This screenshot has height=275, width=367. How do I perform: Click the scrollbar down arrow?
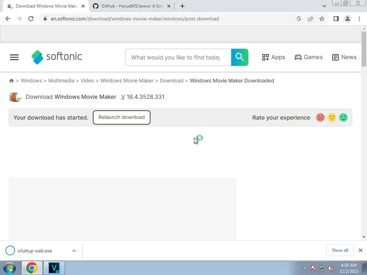pyautogui.click(x=364, y=237)
